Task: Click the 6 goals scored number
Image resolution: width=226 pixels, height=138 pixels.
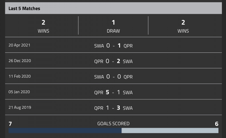Action: click(217, 124)
